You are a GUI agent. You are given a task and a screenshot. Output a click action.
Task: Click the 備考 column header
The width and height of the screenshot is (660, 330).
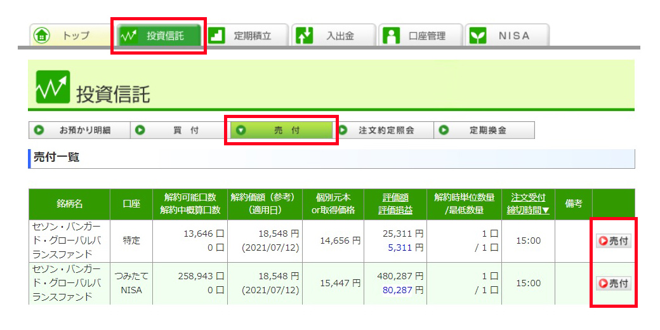point(573,204)
